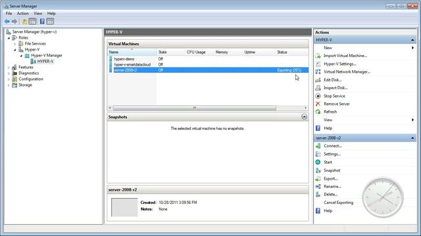Sort by the Status column header
The image size is (421, 236).
click(292, 52)
